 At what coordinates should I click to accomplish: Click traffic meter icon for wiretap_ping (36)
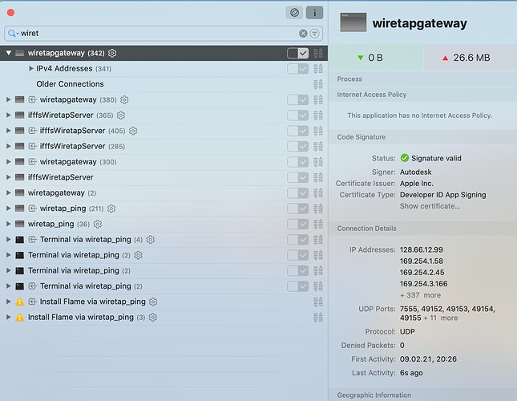pyautogui.click(x=318, y=224)
